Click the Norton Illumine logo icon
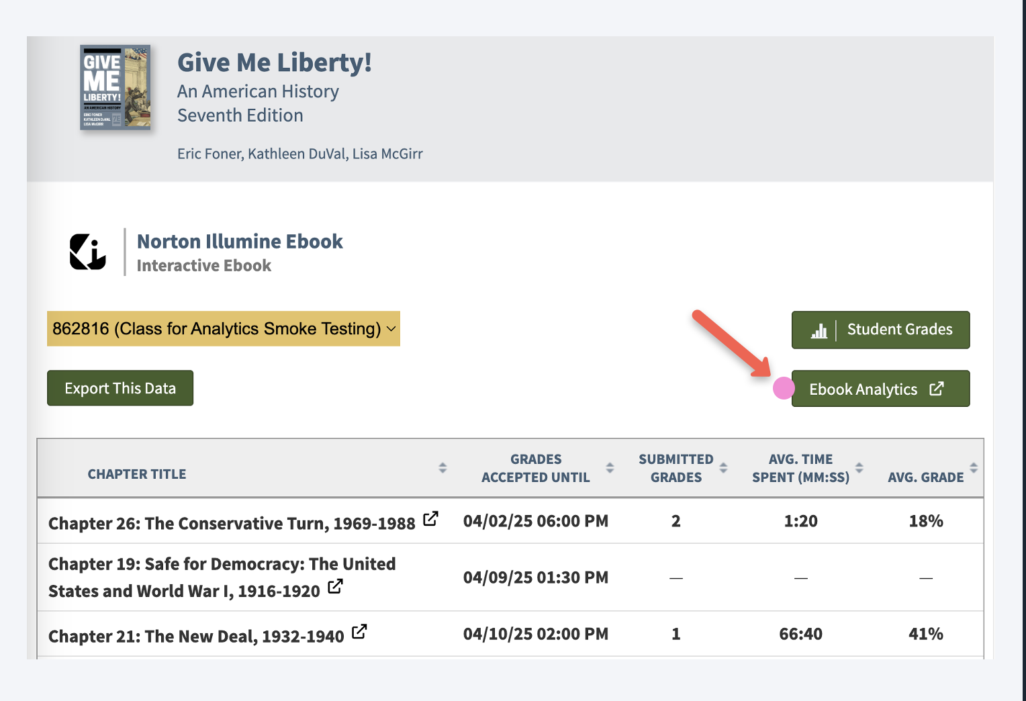Image resolution: width=1026 pixels, height=701 pixels. pyautogui.click(x=88, y=252)
